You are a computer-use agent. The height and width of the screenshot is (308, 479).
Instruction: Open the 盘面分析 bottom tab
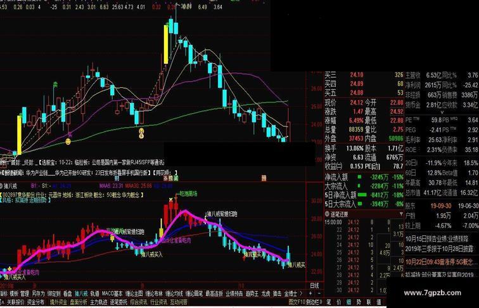(x=79, y=302)
